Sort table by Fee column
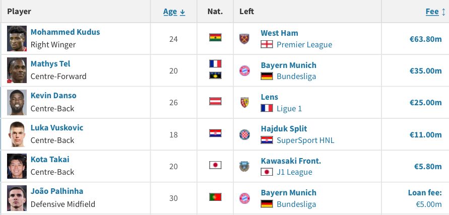Image resolution: width=449 pixels, height=215 pixels. point(432,12)
